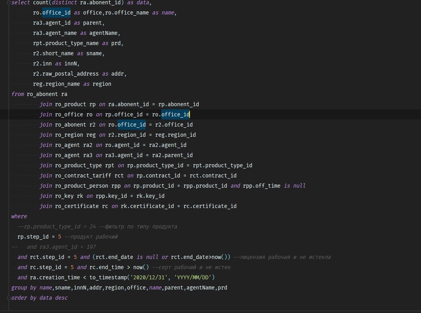
Task: Place cursor on 'ra.abonent_id' in the select line
Action: click(x=100, y=3)
